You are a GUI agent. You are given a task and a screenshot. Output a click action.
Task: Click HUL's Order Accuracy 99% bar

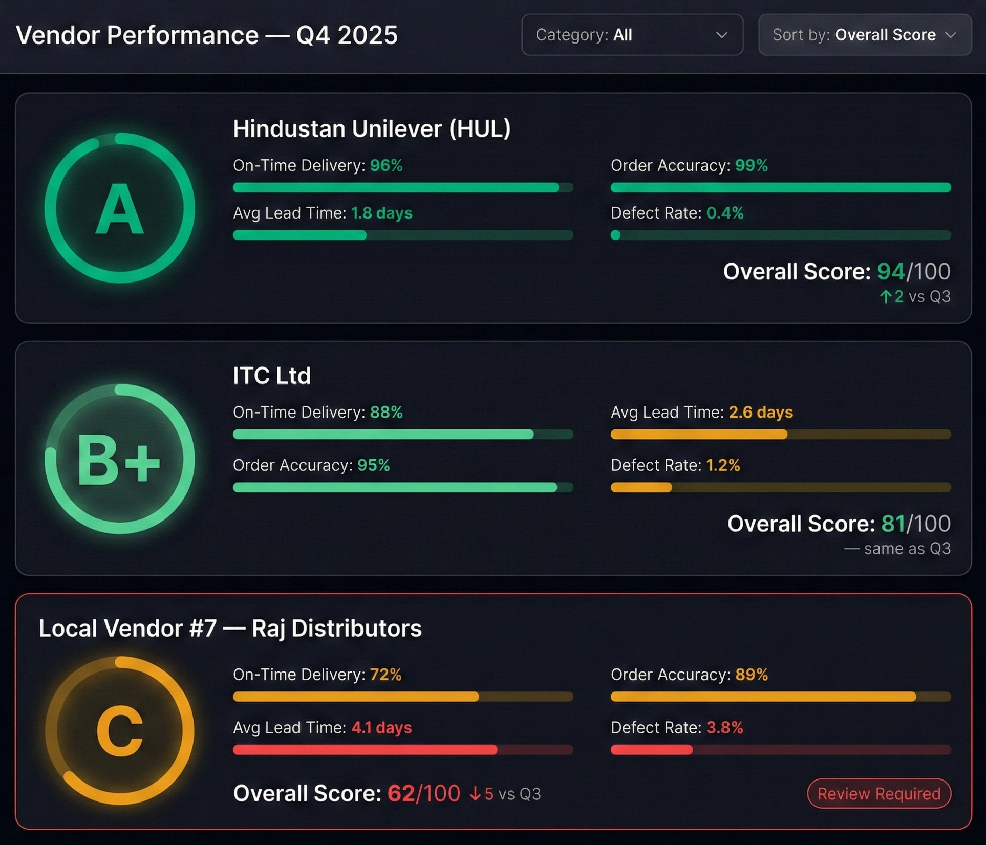[780, 188]
